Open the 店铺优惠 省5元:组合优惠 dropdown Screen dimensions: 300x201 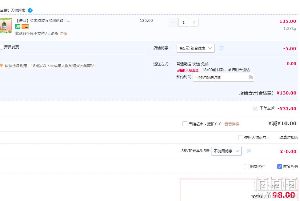pos(195,48)
